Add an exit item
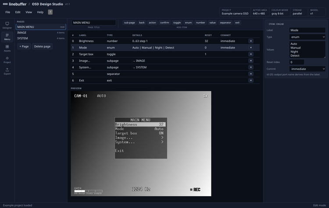 [x=237, y=23]
